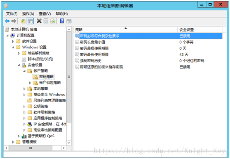Click the Back arrow toolbar icon

(7, 21)
